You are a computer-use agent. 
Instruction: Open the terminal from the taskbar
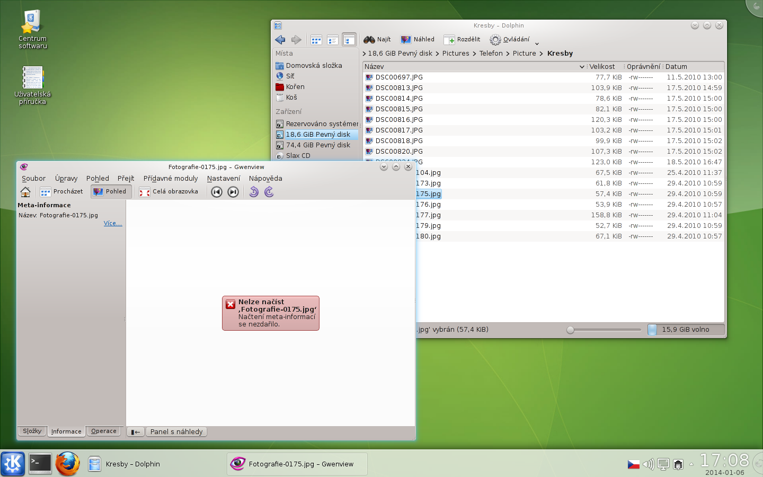(x=40, y=464)
